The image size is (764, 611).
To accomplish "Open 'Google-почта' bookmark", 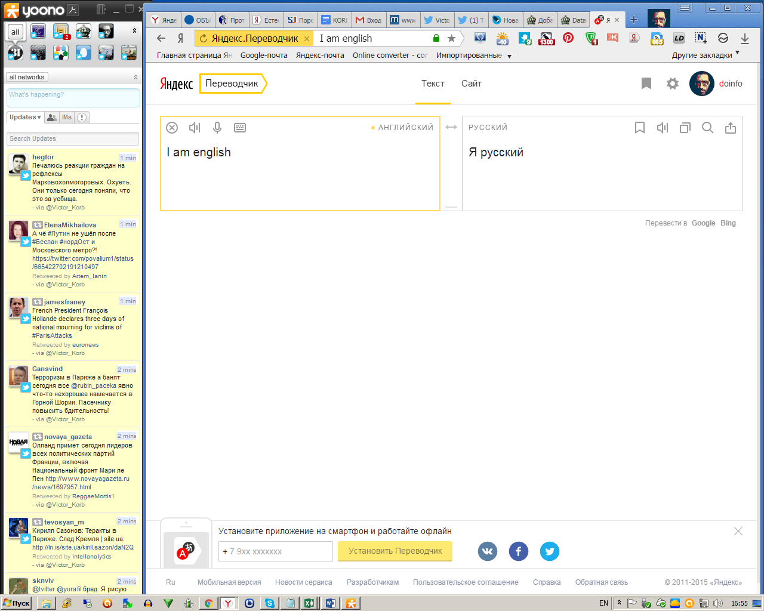I will [x=264, y=55].
